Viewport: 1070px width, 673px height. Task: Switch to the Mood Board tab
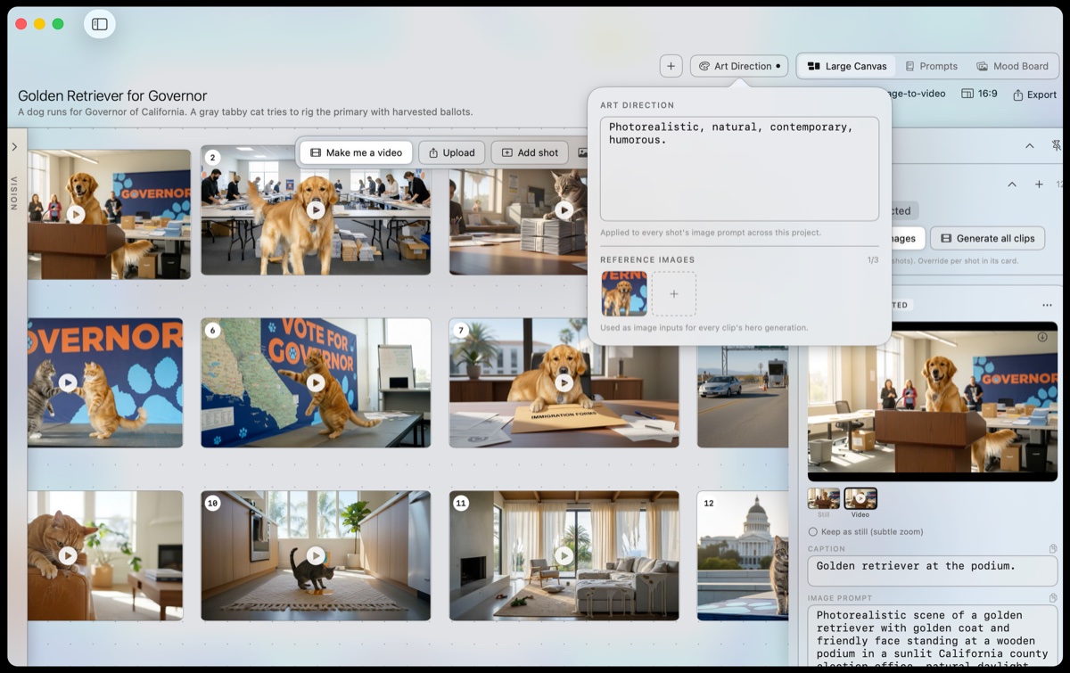click(1012, 66)
